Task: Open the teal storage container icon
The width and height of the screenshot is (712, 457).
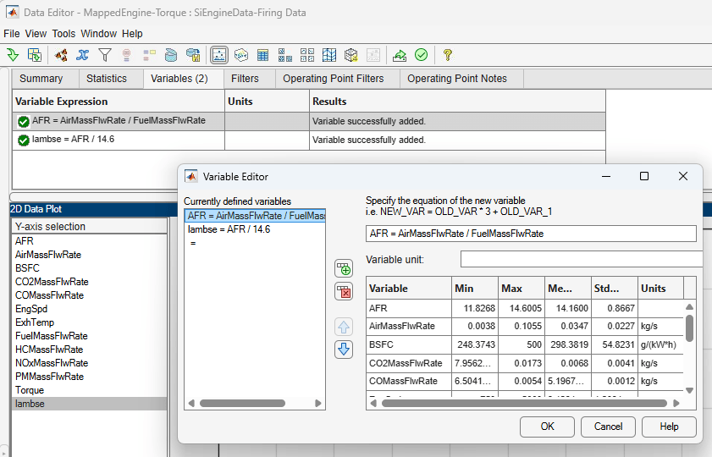Action: (171, 55)
